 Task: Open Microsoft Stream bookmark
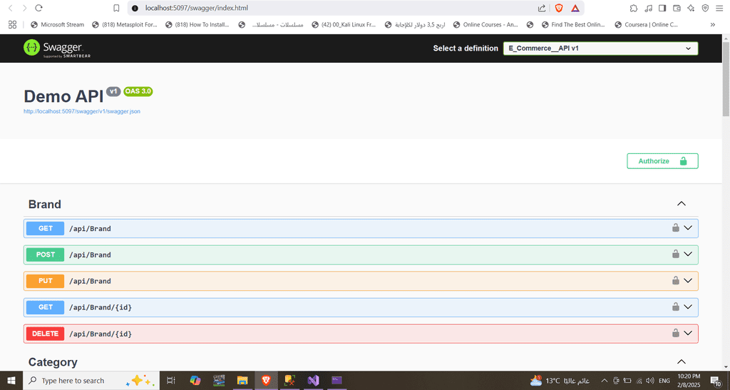coord(57,25)
